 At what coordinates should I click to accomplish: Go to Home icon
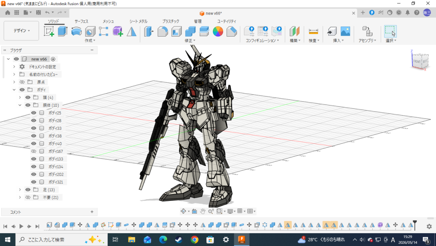click(8, 12)
